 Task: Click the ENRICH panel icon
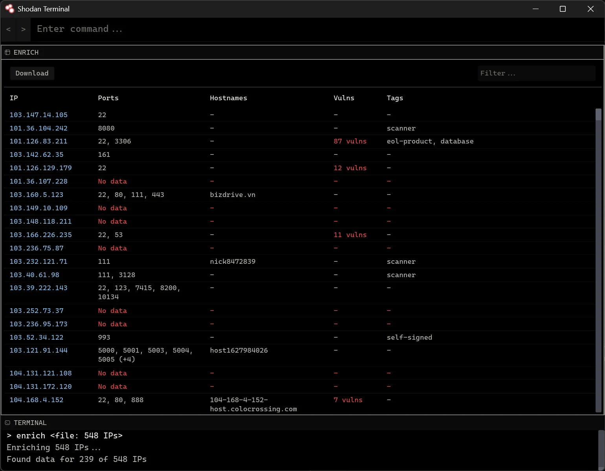coord(7,52)
